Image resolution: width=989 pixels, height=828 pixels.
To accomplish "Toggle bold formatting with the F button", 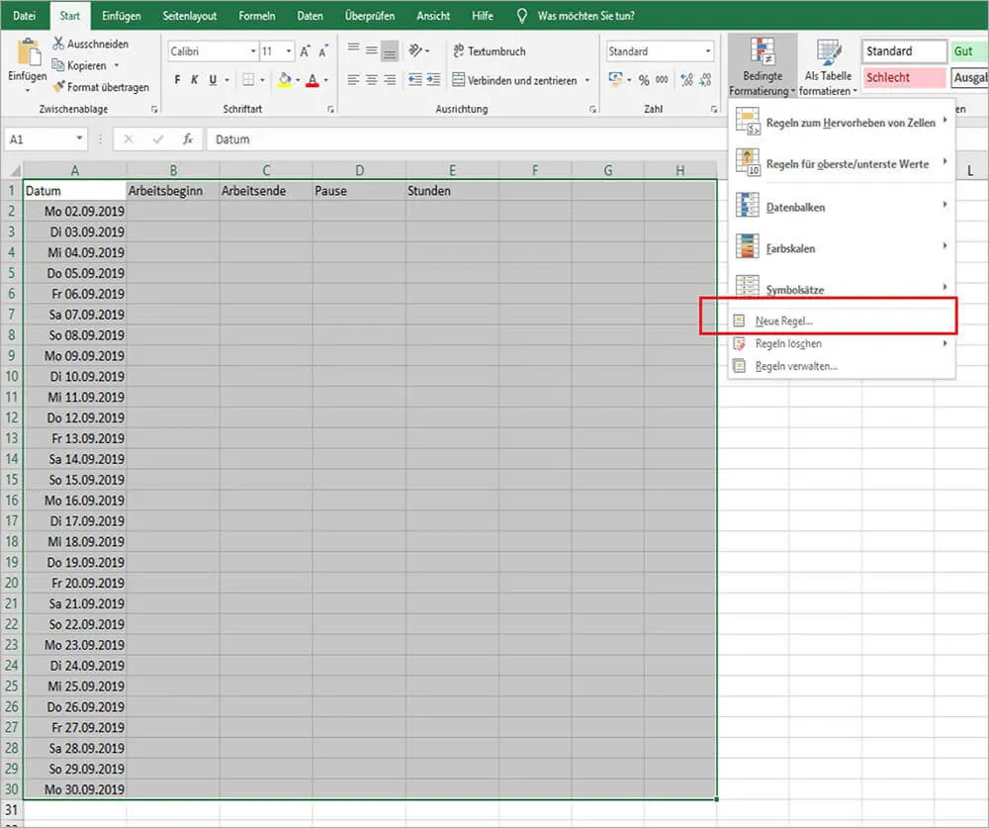I will pyautogui.click(x=178, y=79).
